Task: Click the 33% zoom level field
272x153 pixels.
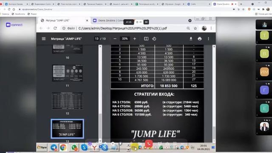Action: 125,39
